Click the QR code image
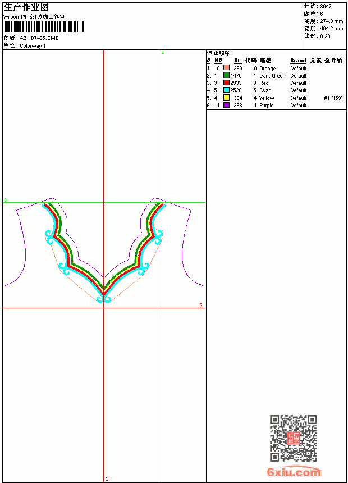The height and width of the screenshot is (483, 348). point(293,438)
